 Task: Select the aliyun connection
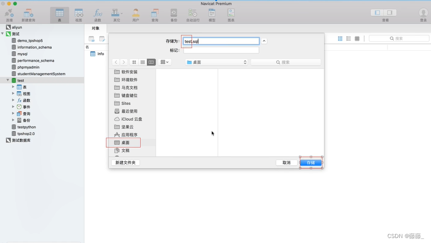point(17,27)
